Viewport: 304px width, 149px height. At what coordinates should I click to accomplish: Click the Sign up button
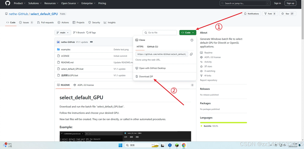290,3
